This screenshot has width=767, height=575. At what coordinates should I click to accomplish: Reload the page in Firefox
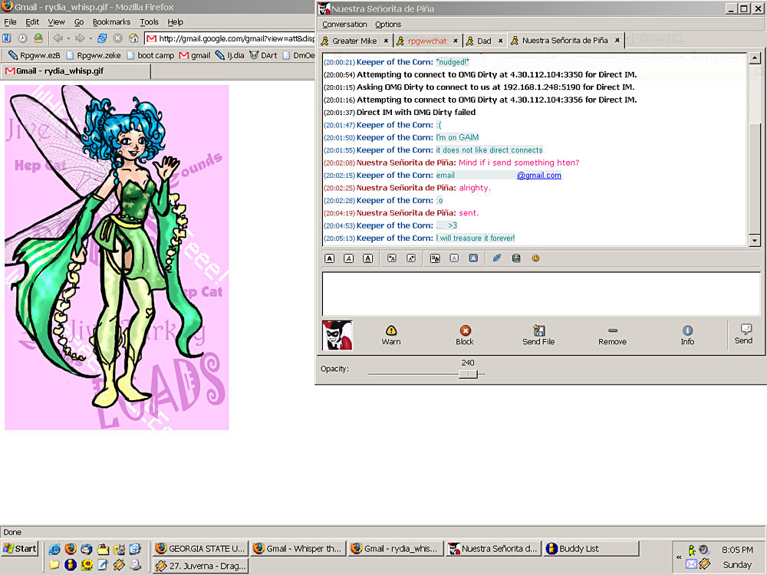[x=102, y=38]
